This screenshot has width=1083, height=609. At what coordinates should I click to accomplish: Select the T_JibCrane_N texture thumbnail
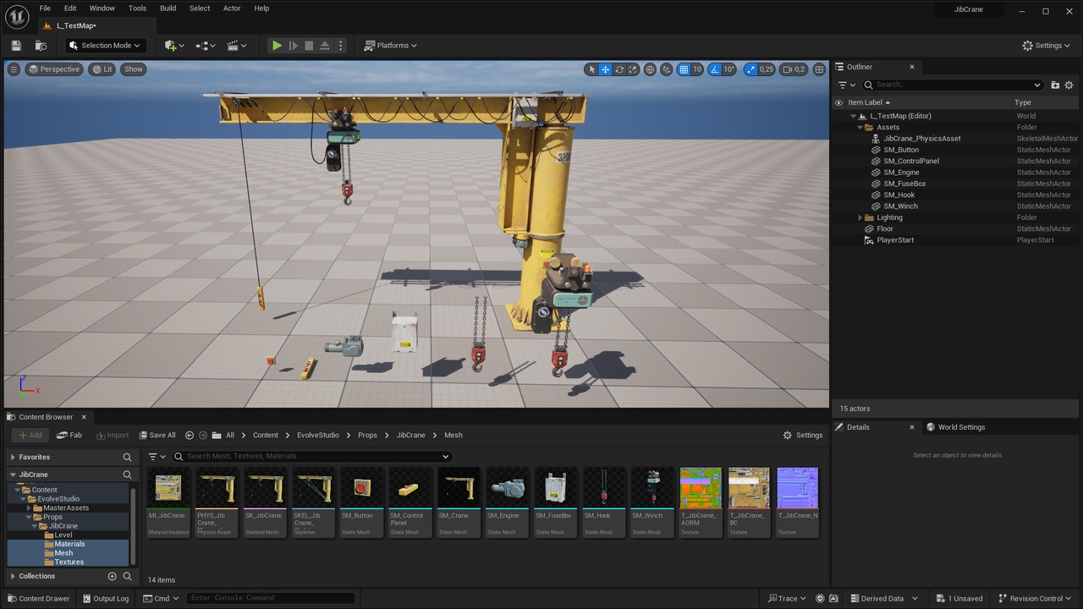pos(797,502)
